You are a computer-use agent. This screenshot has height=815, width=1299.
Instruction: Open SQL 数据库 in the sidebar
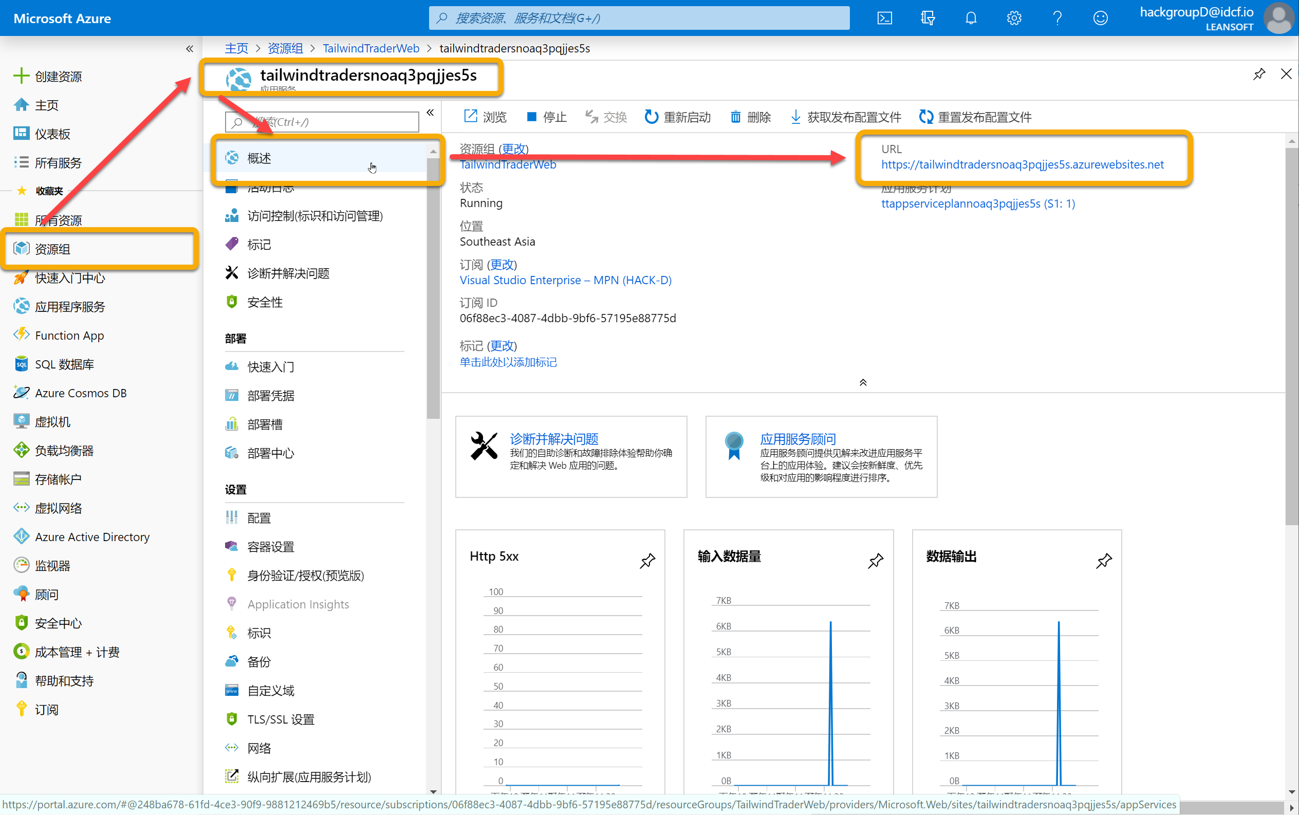click(53, 364)
